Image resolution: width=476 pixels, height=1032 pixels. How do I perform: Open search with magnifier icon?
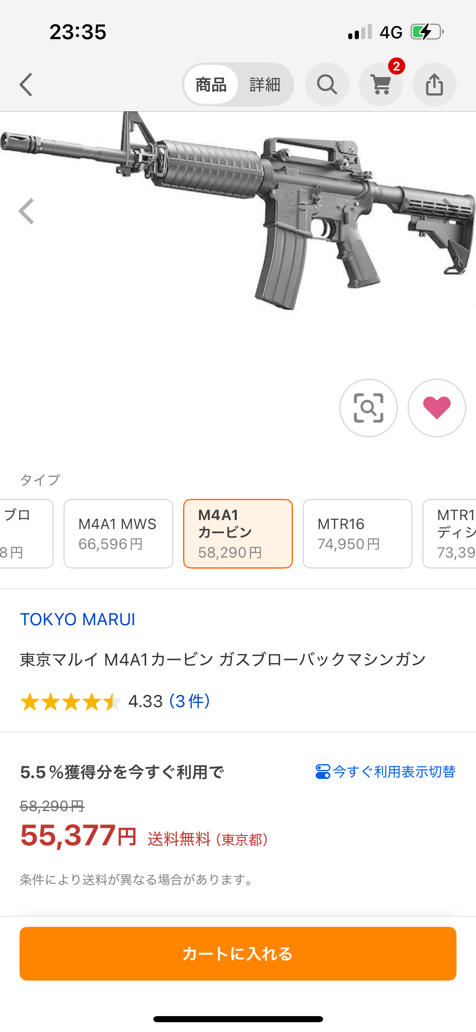[x=327, y=85]
